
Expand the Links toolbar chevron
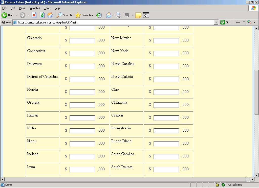pos(243,21)
